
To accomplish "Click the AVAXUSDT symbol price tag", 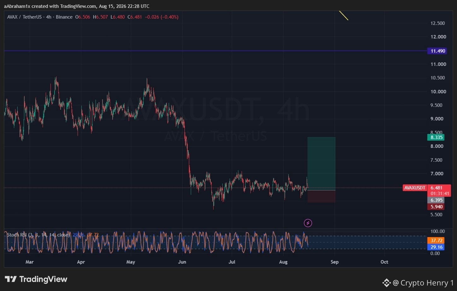I will coord(415,188).
